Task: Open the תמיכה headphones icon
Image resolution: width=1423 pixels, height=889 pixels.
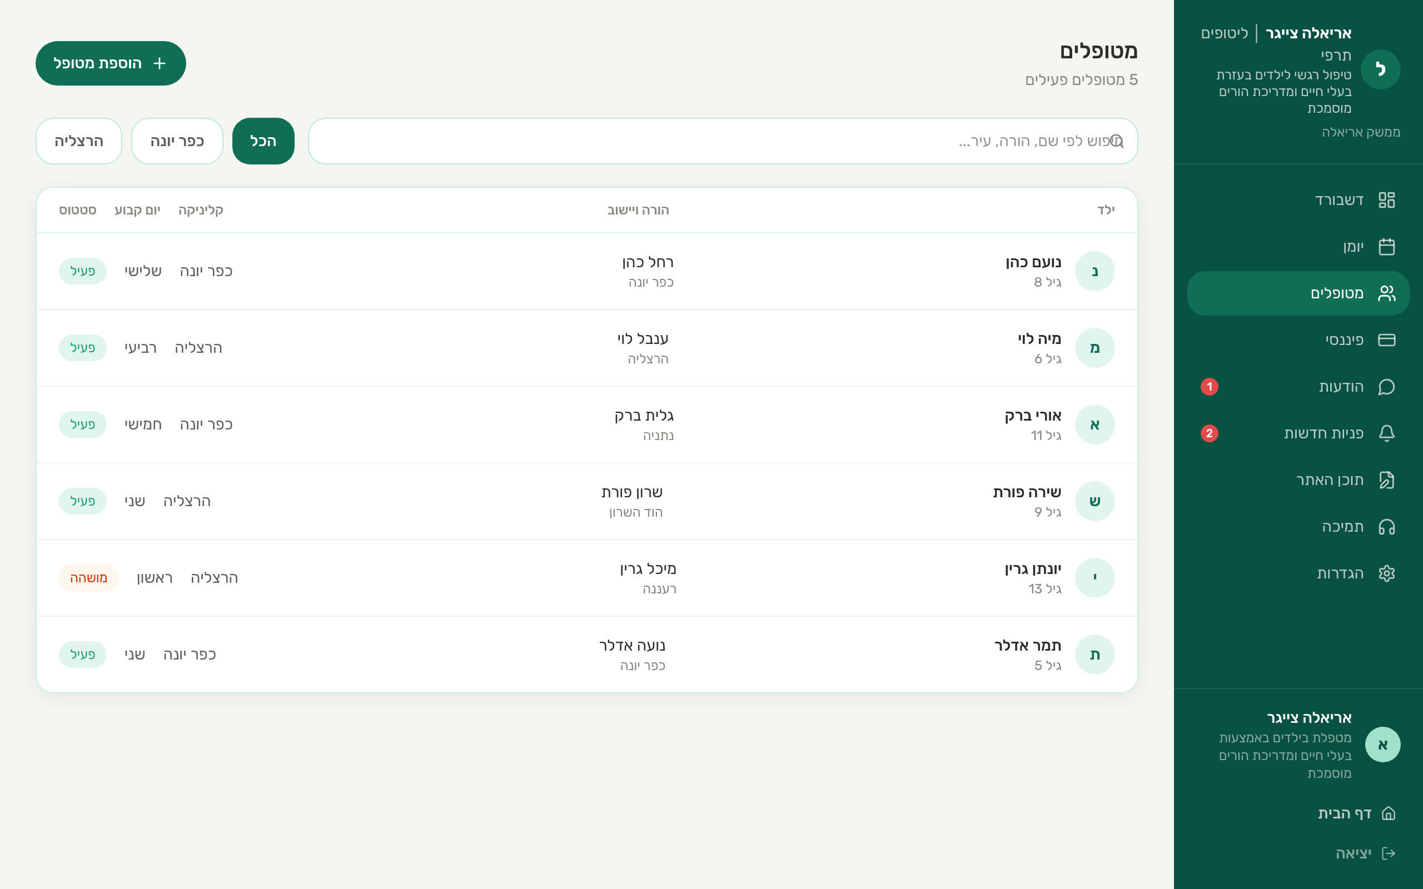Action: click(x=1386, y=526)
